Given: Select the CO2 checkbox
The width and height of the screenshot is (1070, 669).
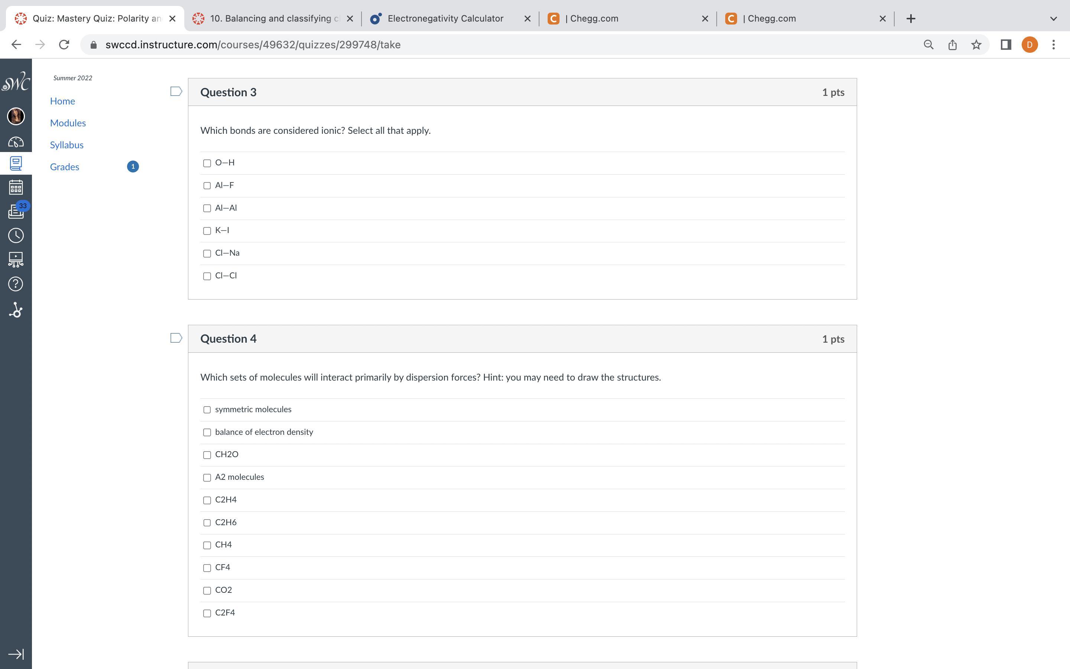Looking at the screenshot, I should 207,591.
